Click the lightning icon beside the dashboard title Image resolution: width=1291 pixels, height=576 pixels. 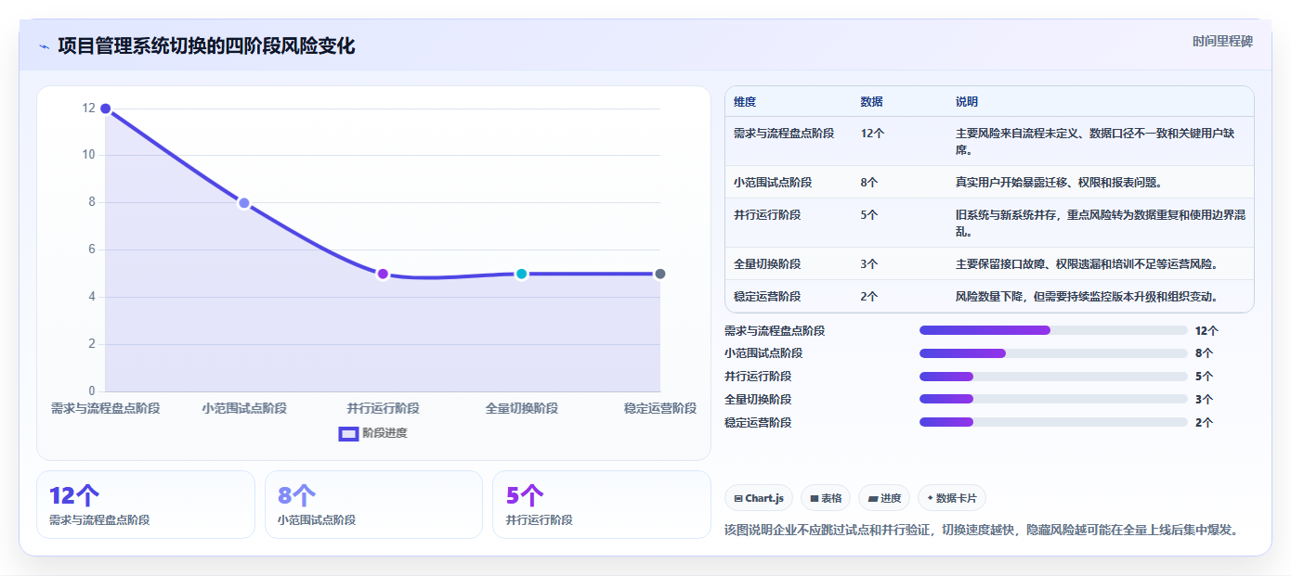[45, 46]
